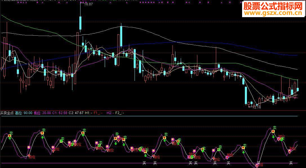This screenshot has width=306, height=168.
Task: Click the leftmost 卖 sell signal marker
Action: tap(11, 133)
